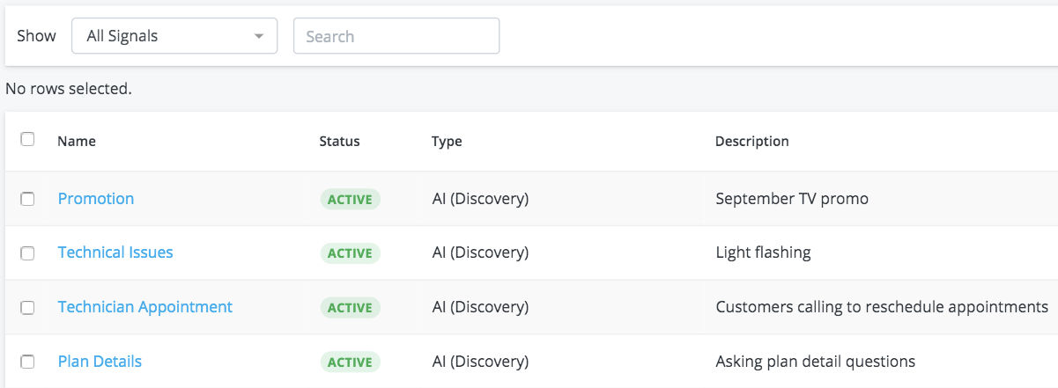Open the All Signals dropdown
Viewport: 1058px width, 388px height.
(174, 36)
